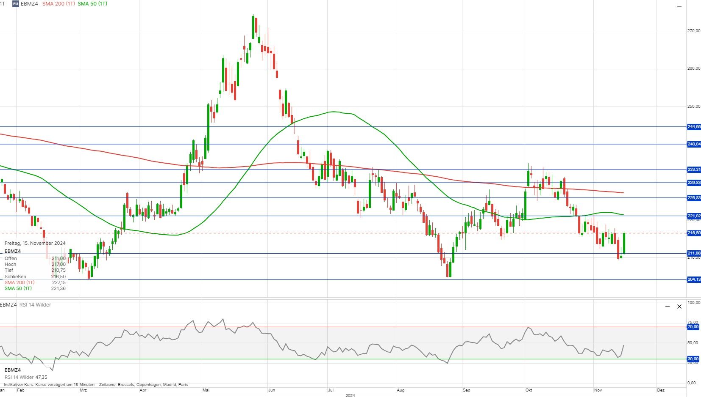This screenshot has width=701, height=397.
Task: Select the 244,65 horizontal level label
Action: (693, 127)
